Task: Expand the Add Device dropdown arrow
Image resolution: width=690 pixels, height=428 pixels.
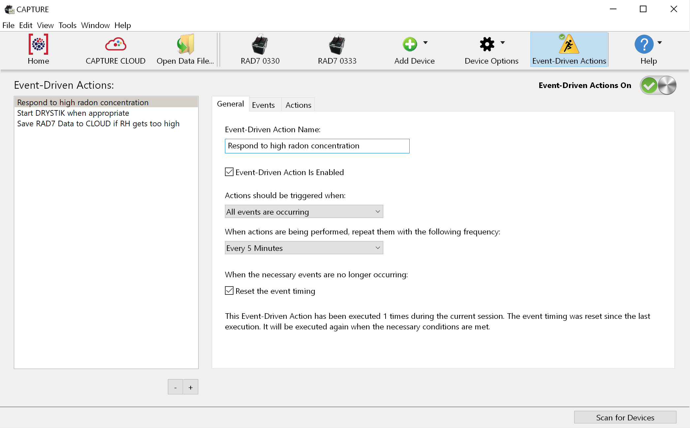Action: (x=425, y=43)
